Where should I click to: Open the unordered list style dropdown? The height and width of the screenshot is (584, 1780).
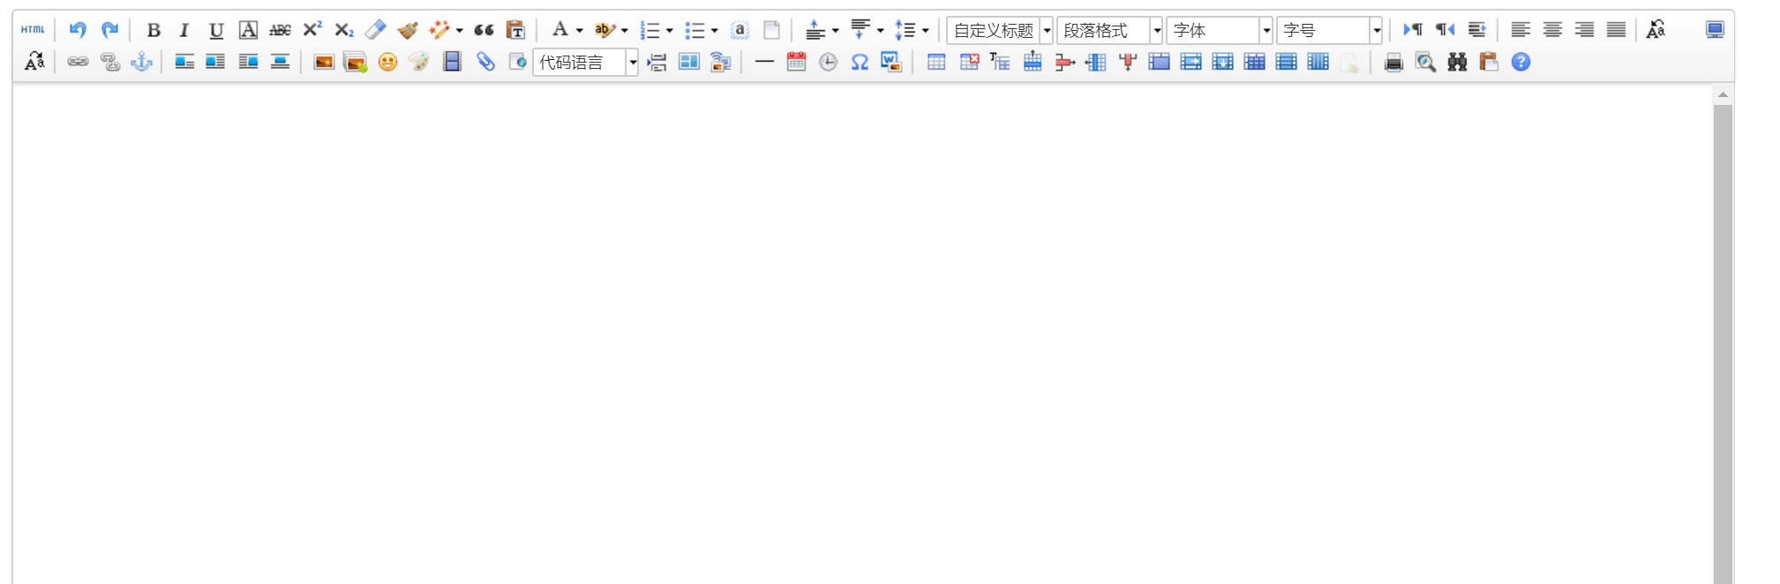(714, 31)
